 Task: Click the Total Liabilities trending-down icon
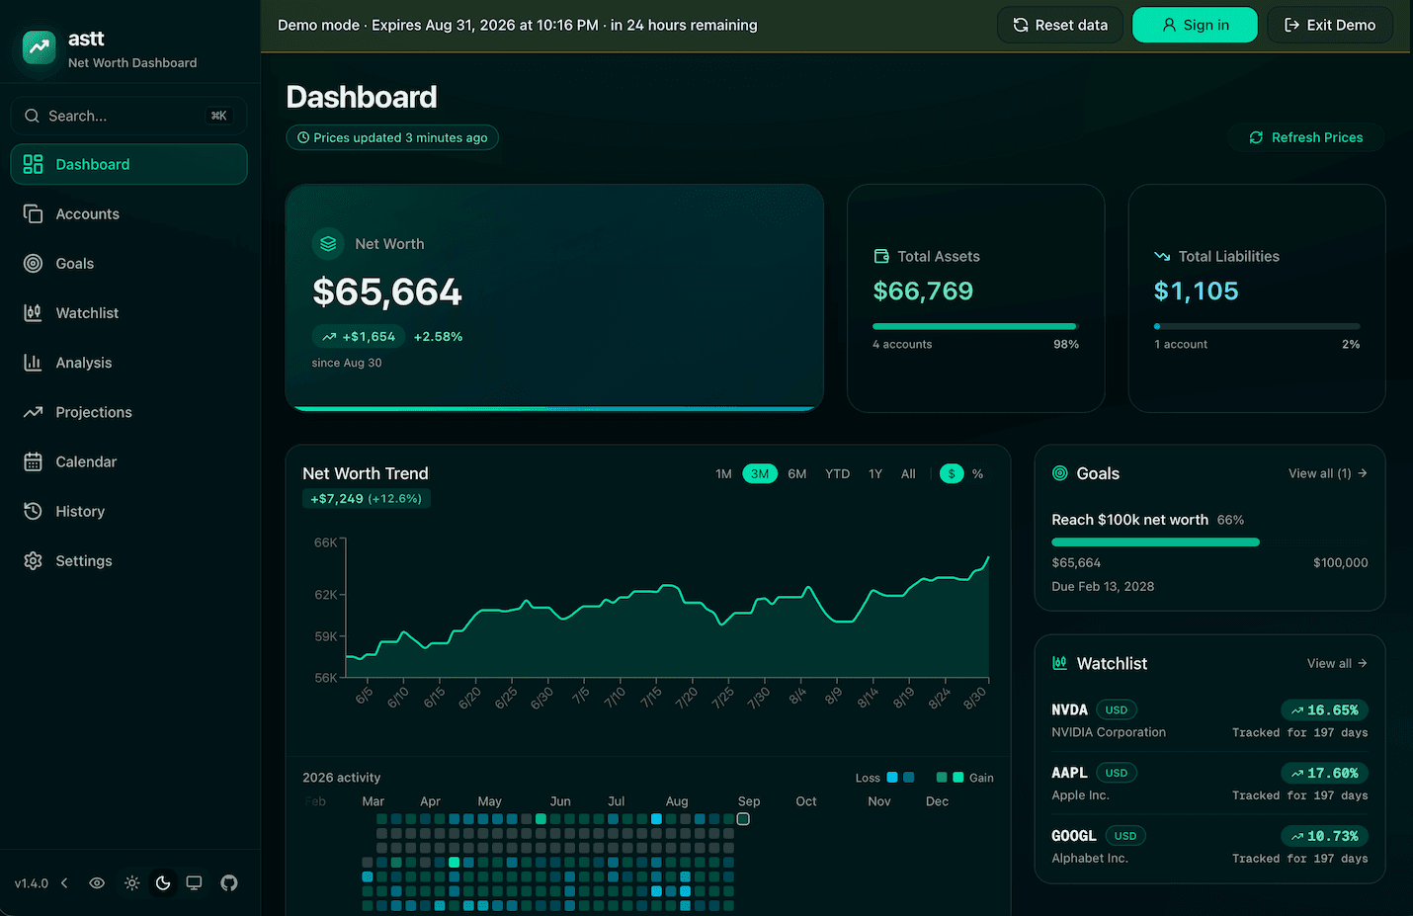click(x=1162, y=256)
